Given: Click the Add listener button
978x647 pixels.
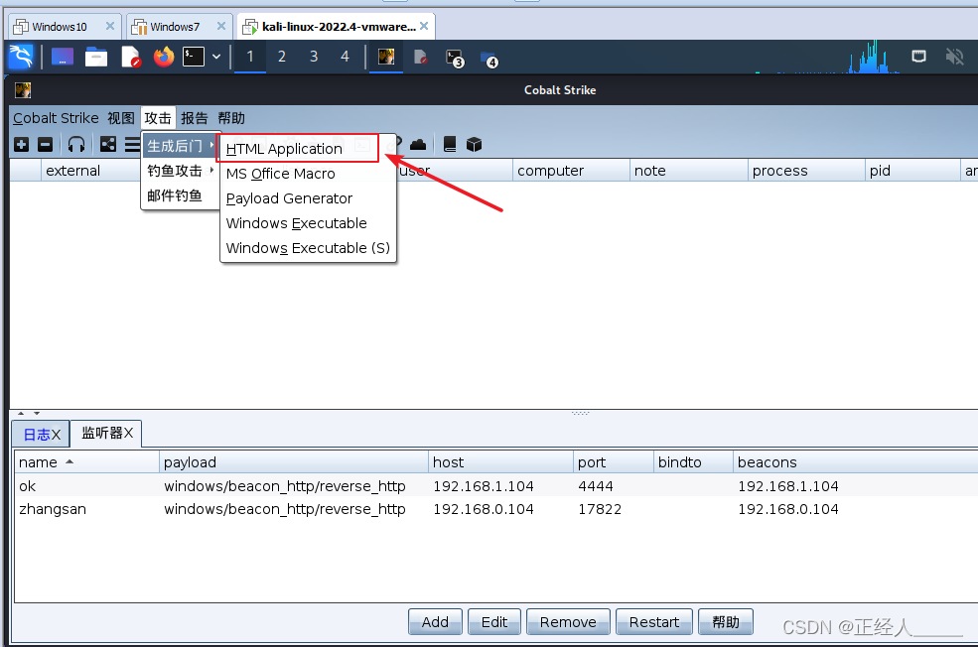Looking at the screenshot, I should [435, 622].
